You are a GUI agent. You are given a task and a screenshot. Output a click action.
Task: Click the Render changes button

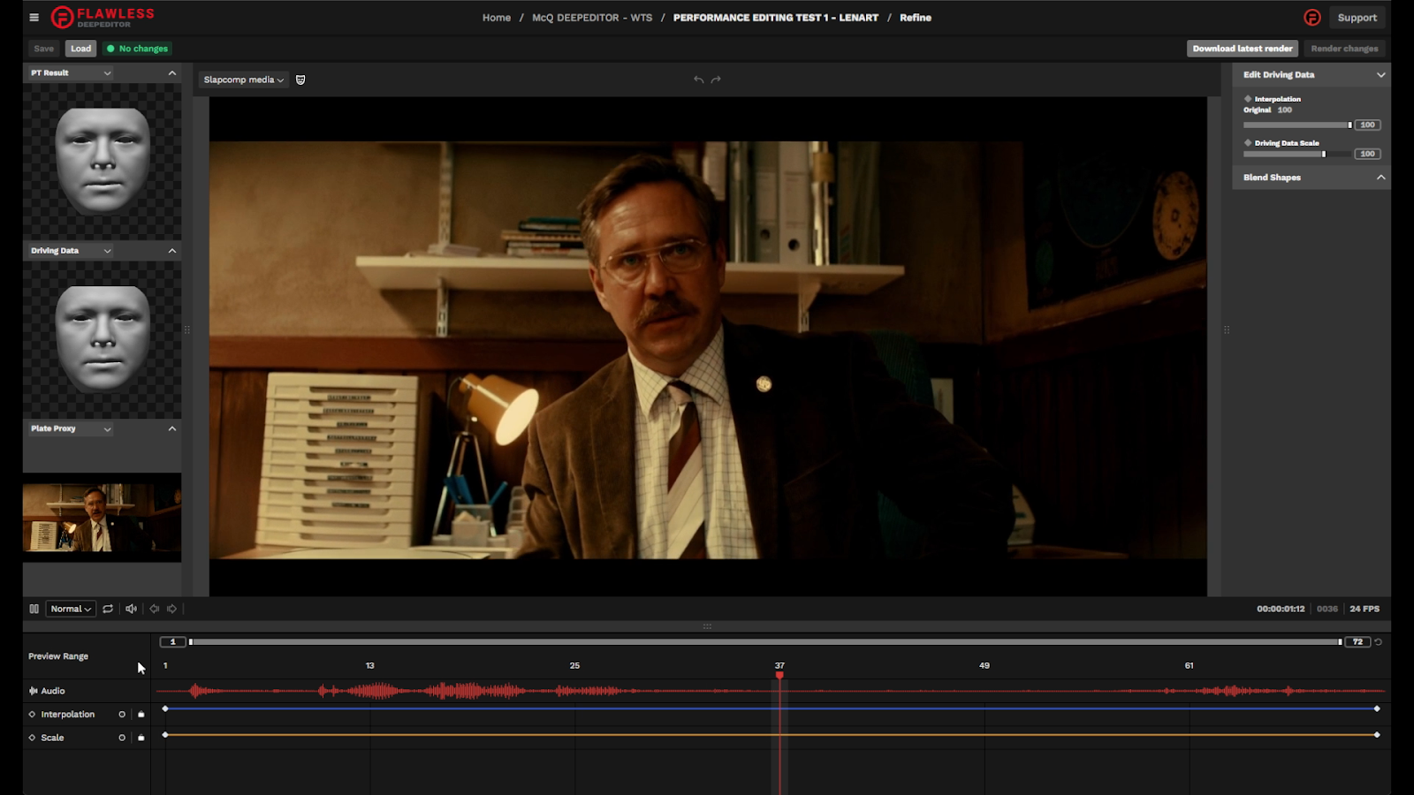pos(1344,49)
